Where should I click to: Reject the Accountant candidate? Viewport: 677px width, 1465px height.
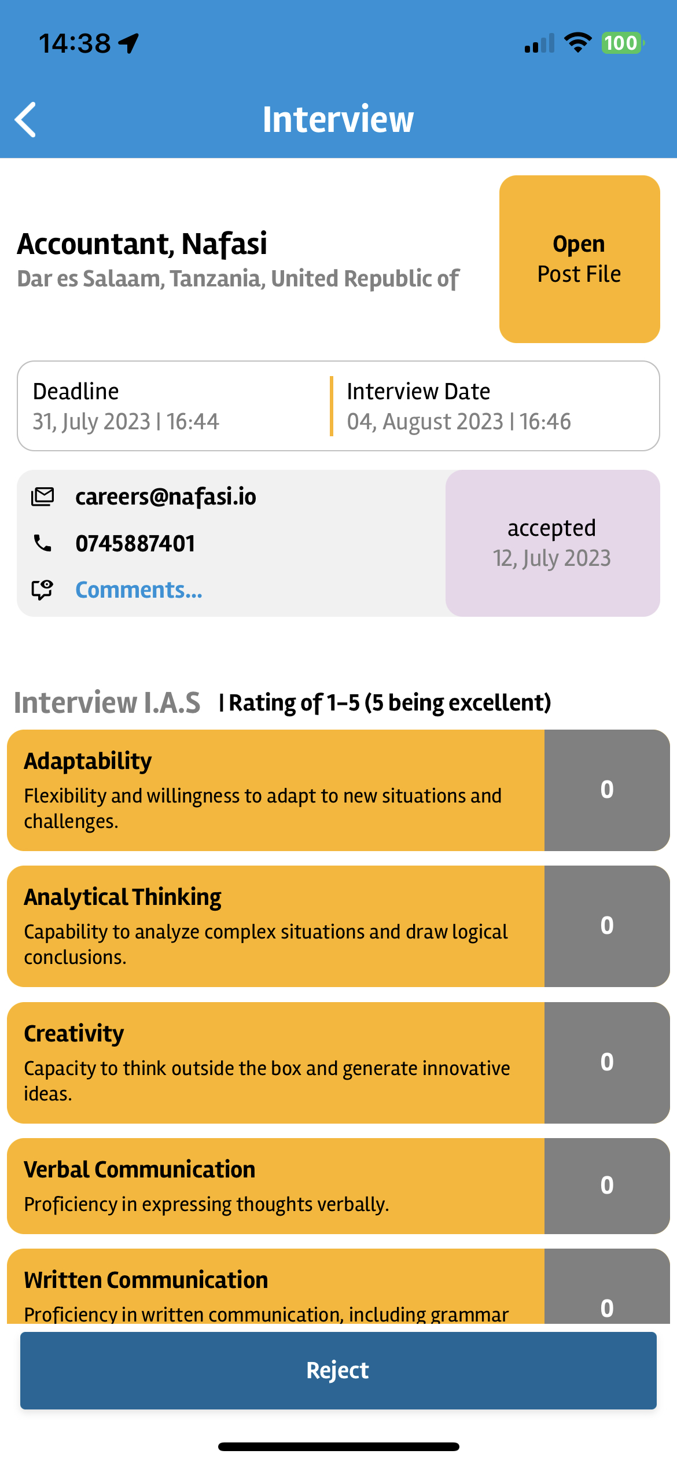(x=339, y=1370)
